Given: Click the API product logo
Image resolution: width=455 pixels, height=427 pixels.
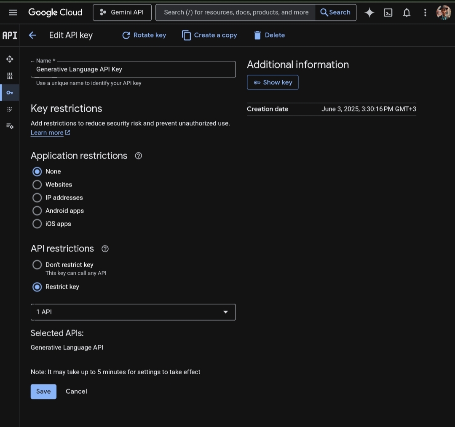Looking at the screenshot, I should 10,35.
